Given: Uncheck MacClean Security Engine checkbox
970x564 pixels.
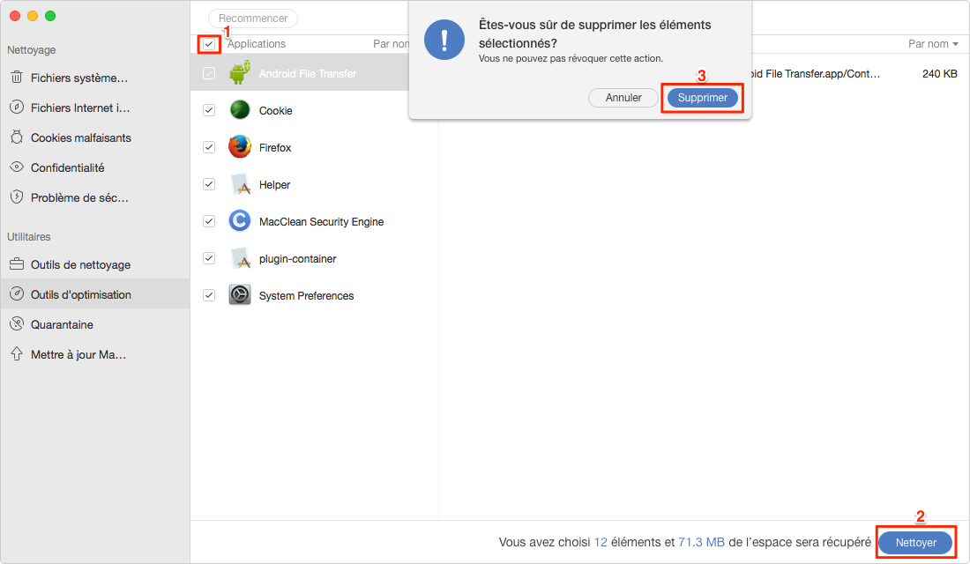Looking at the screenshot, I should pyautogui.click(x=209, y=221).
